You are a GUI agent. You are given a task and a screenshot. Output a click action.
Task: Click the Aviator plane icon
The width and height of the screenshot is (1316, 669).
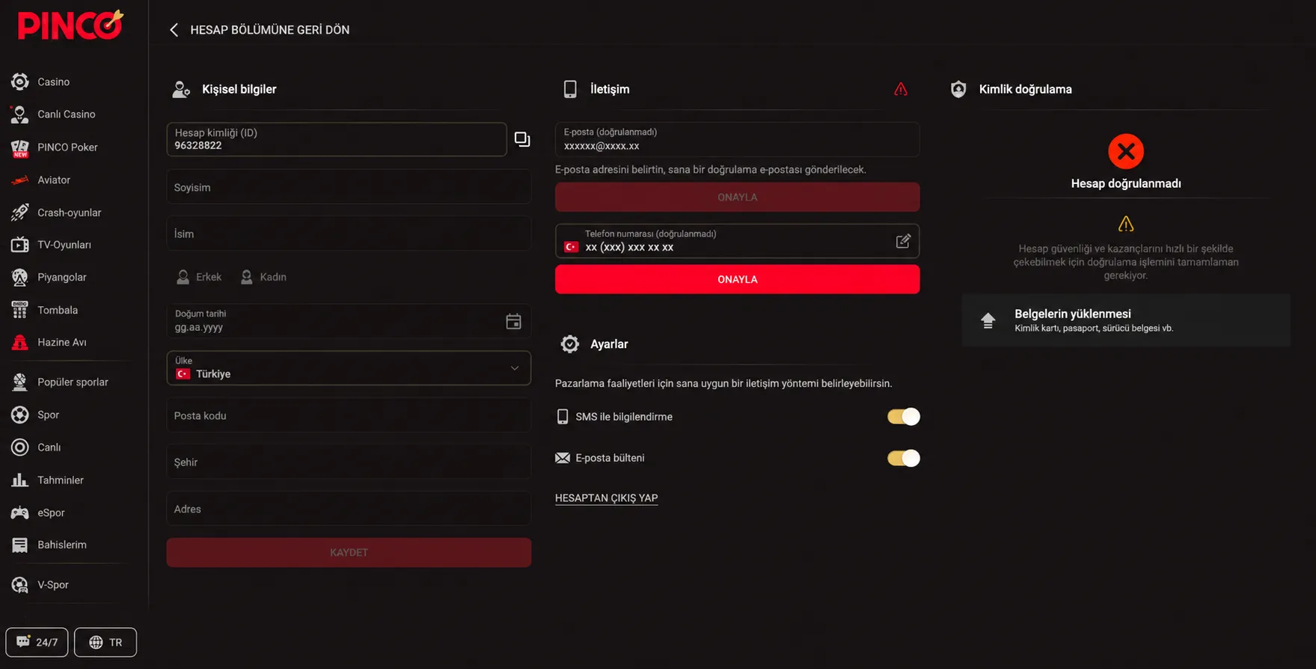(x=20, y=180)
